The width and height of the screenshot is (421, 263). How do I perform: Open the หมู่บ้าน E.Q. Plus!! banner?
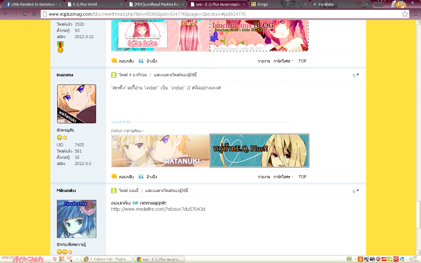[260, 151]
